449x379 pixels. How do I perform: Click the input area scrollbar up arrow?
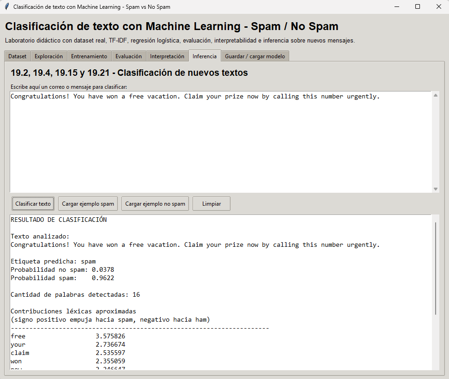pyautogui.click(x=435, y=95)
